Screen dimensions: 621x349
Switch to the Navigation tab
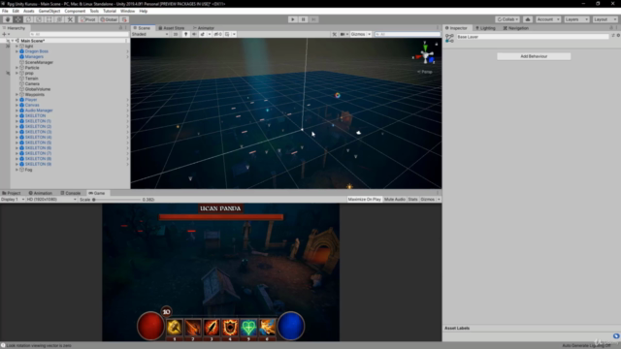pos(515,28)
